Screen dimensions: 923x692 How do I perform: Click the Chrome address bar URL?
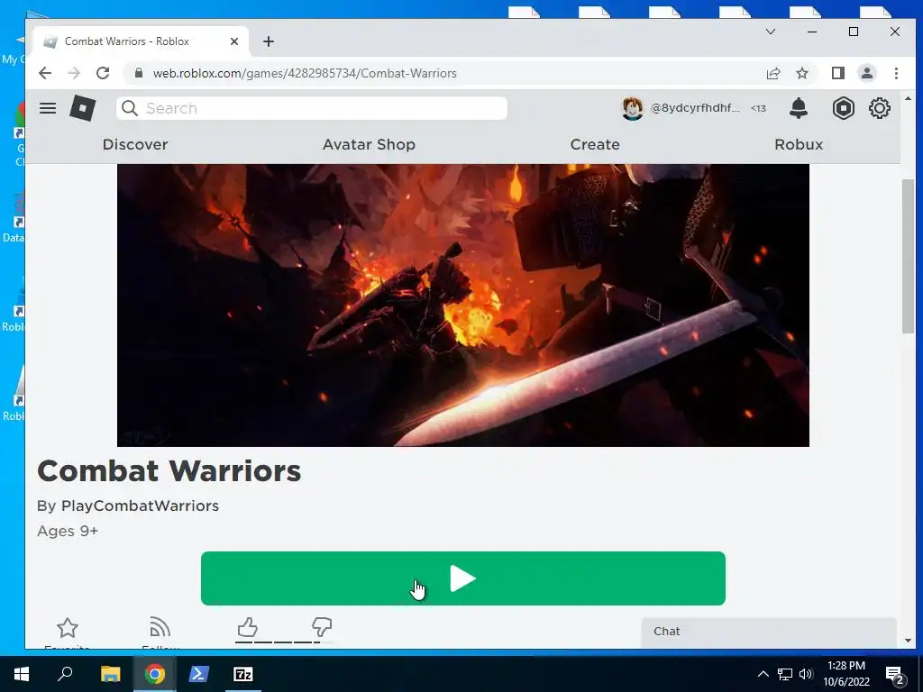[x=305, y=73]
